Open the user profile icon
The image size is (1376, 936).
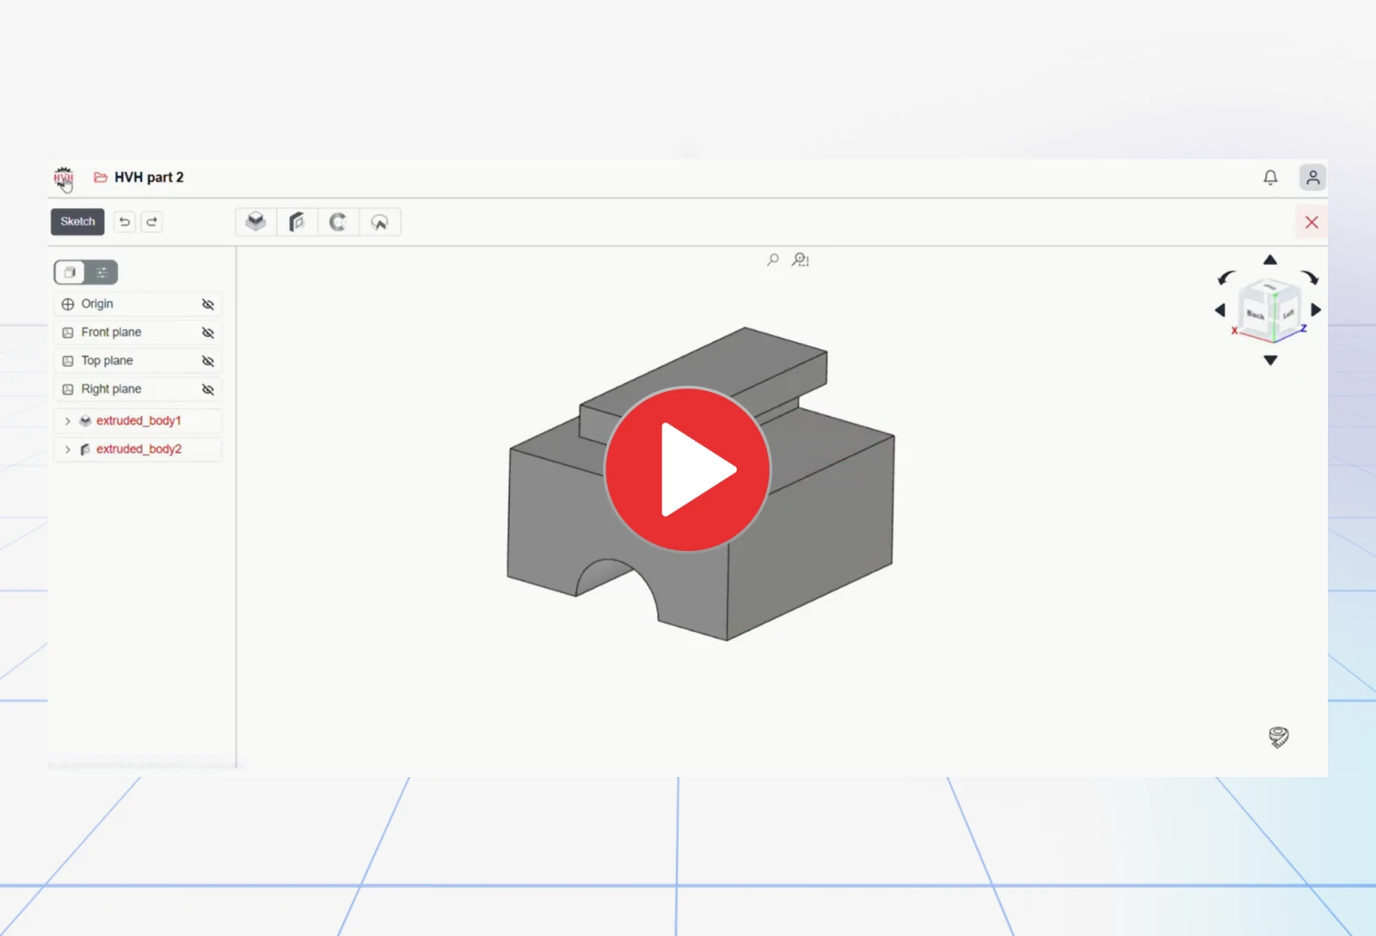pos(1312,177)
